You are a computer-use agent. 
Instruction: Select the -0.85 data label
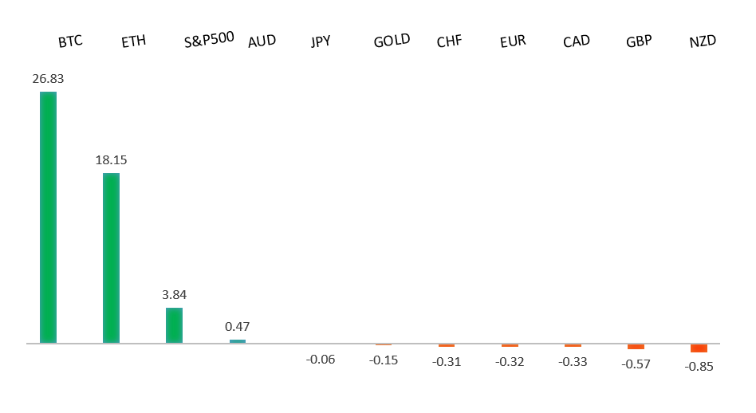(x=699, y=367)
